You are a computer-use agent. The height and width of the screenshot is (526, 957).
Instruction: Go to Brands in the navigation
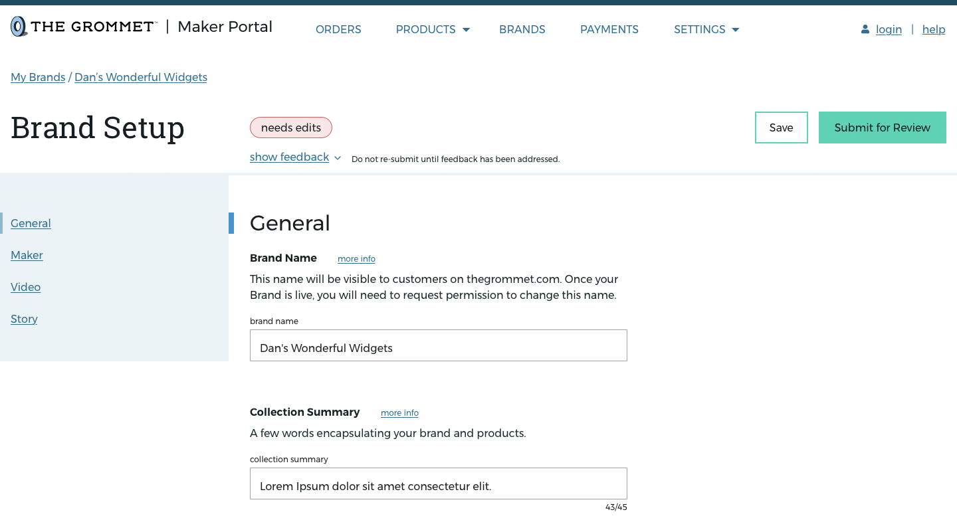522,29
